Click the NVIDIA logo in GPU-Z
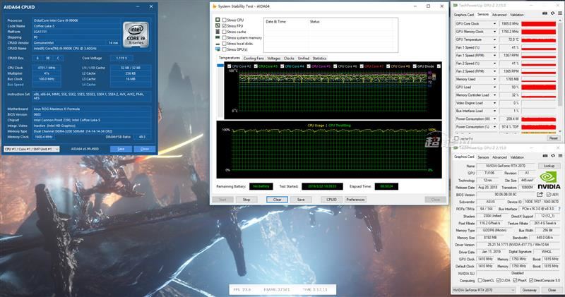This screenshot has height=297, width=565. click(x=549, y=180)
